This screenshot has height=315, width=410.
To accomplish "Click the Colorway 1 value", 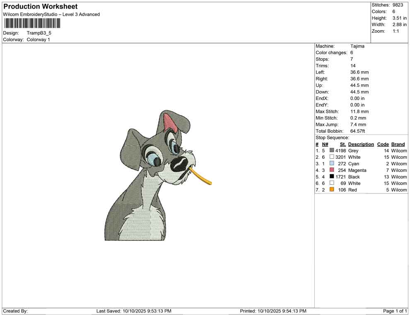I will click(x=38, y=39).
